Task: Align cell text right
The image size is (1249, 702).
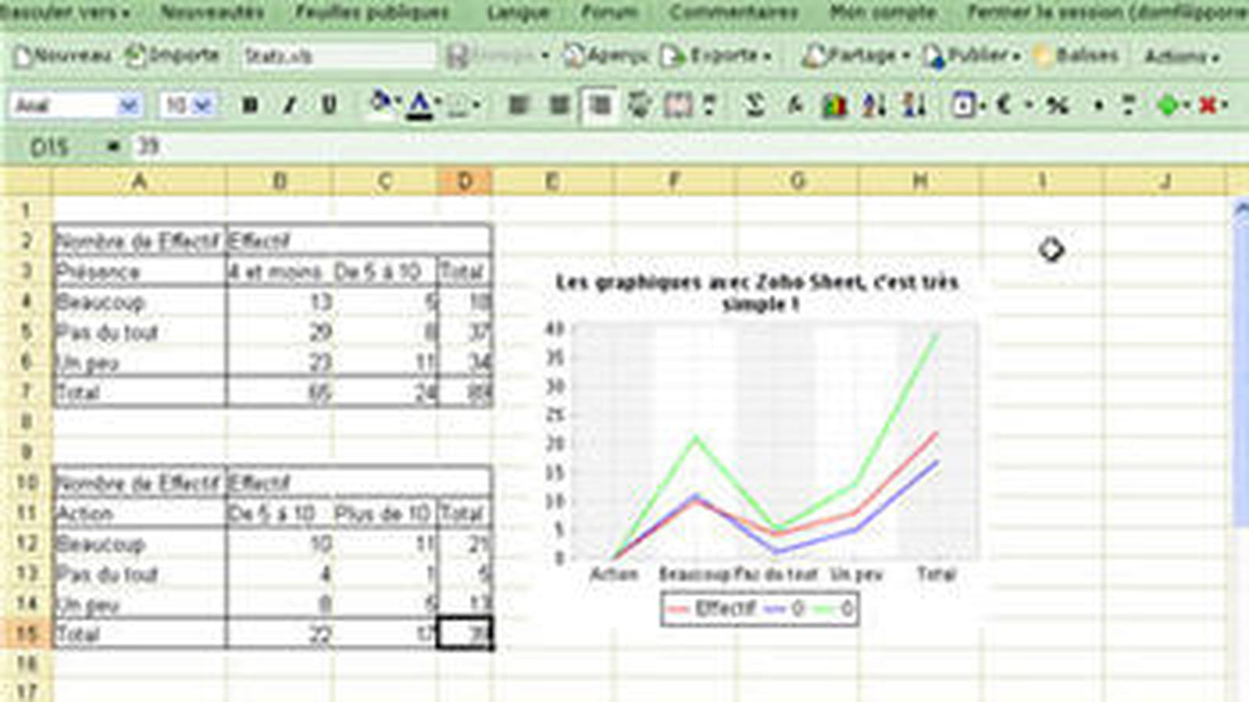Action: tap(600, 105)
